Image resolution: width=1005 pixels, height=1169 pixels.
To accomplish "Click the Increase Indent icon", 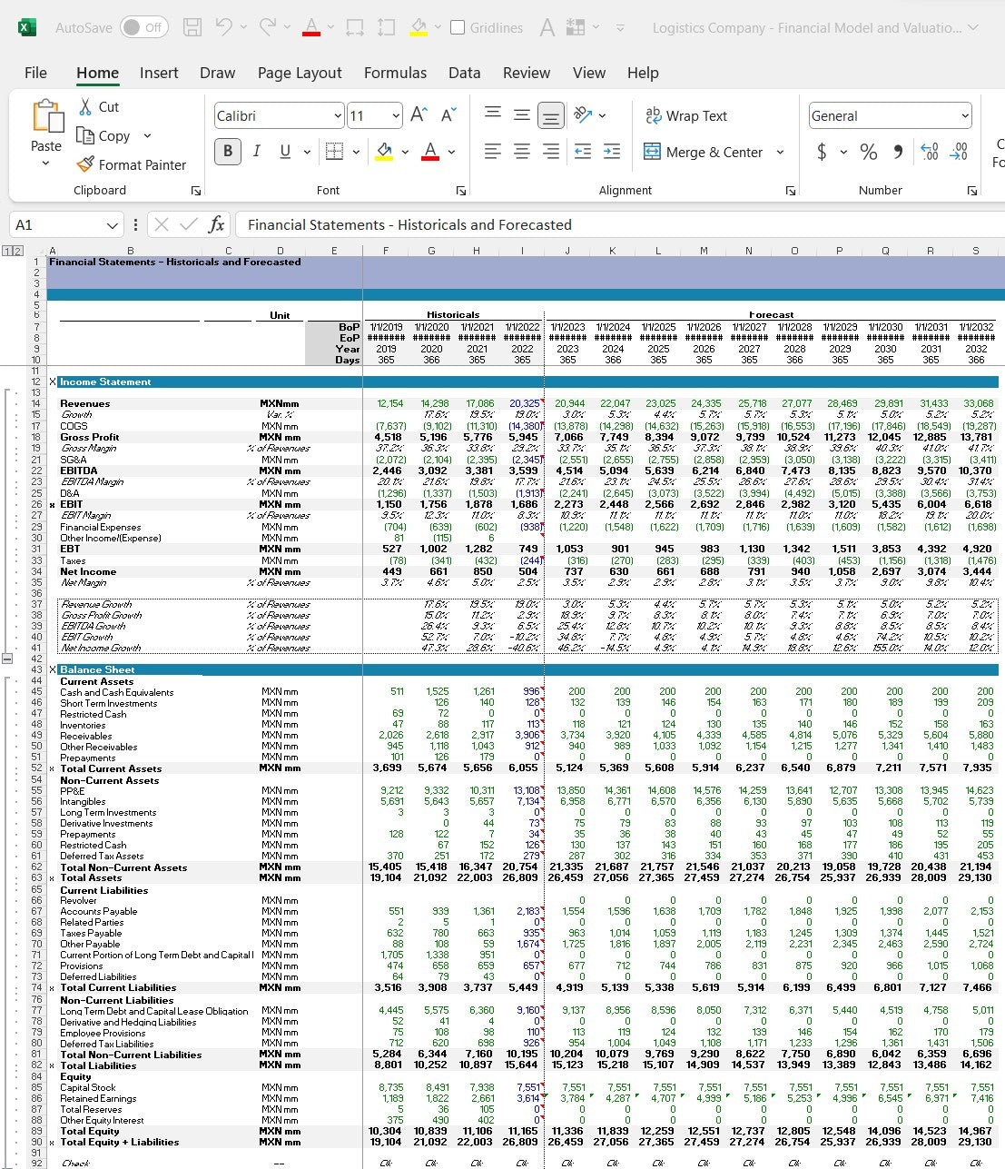I will (x=612, y=152).
